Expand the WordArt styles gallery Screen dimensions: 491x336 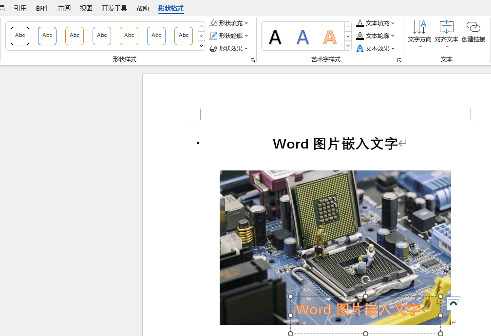click(x=348, y=45)
